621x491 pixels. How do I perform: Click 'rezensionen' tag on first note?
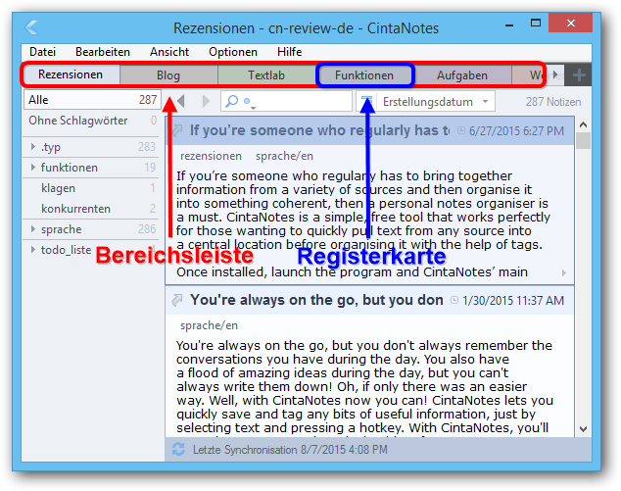coord(211,156)
